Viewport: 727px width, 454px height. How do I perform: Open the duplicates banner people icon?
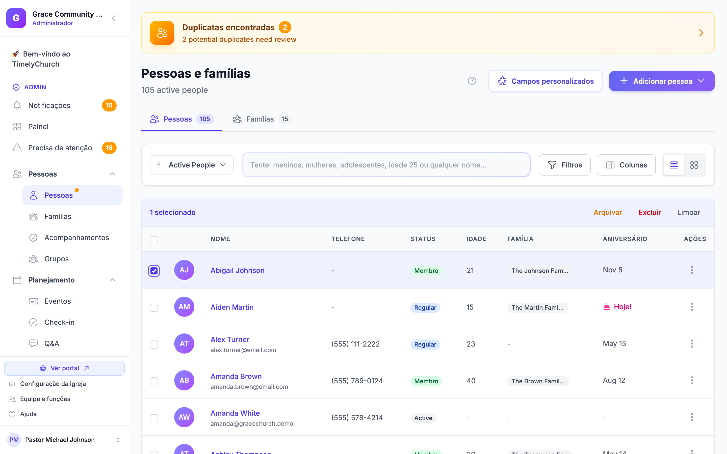pyautogui.click(x=162, y=33)
